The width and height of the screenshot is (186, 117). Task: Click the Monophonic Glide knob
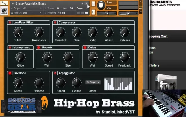(20, 57)
